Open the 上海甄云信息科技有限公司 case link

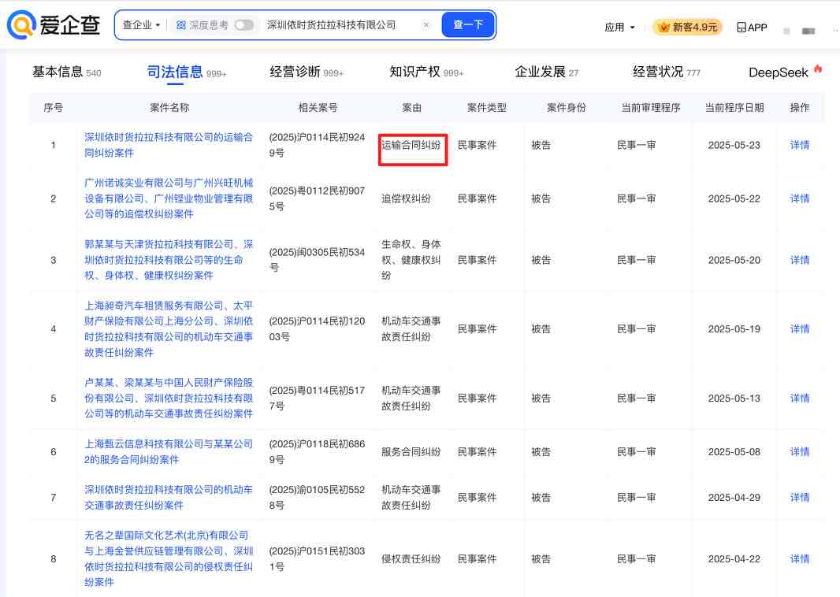[169, 451]
